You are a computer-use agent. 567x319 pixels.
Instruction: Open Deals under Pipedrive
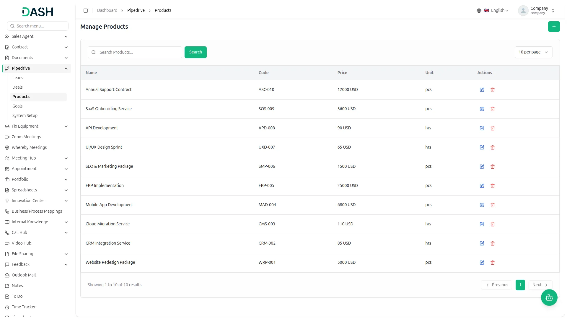click(17, 87)
